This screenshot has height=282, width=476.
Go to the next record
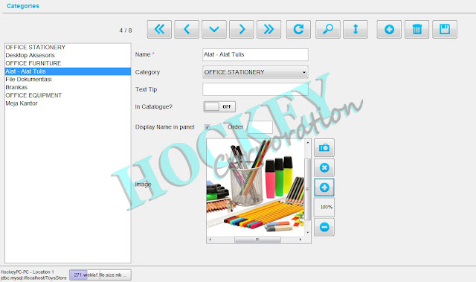click(x=241, y=30)
